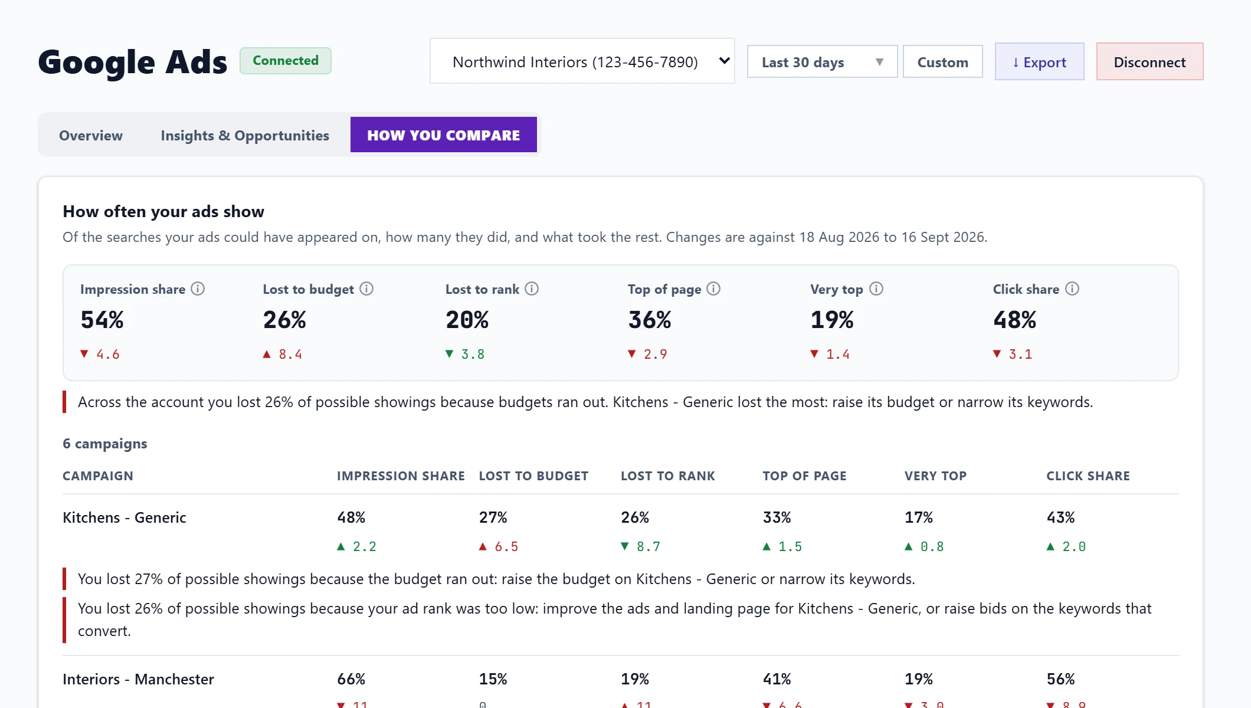1251x708 pixels.
Task: Click the Top of page info icon
Action: point(713,289)
